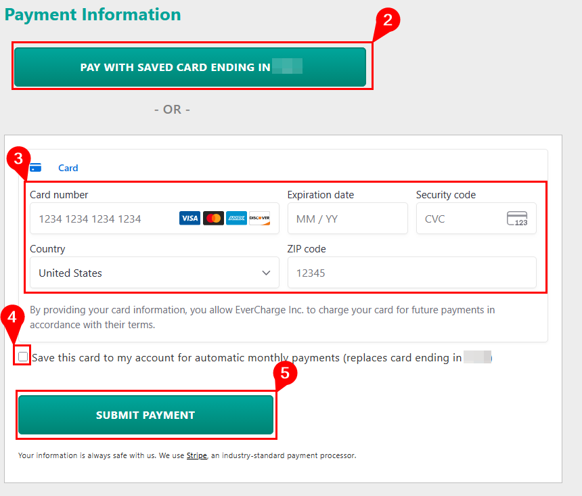Click the blue credit card icon beside Card
582x496 pixels.
(x=36, y=168)
